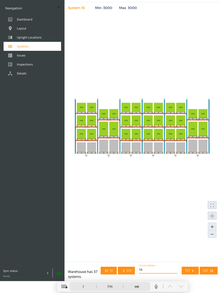Click bay label B4 under rack
Image resolution: width=220 pixels, height=293 pixels.
153,156
